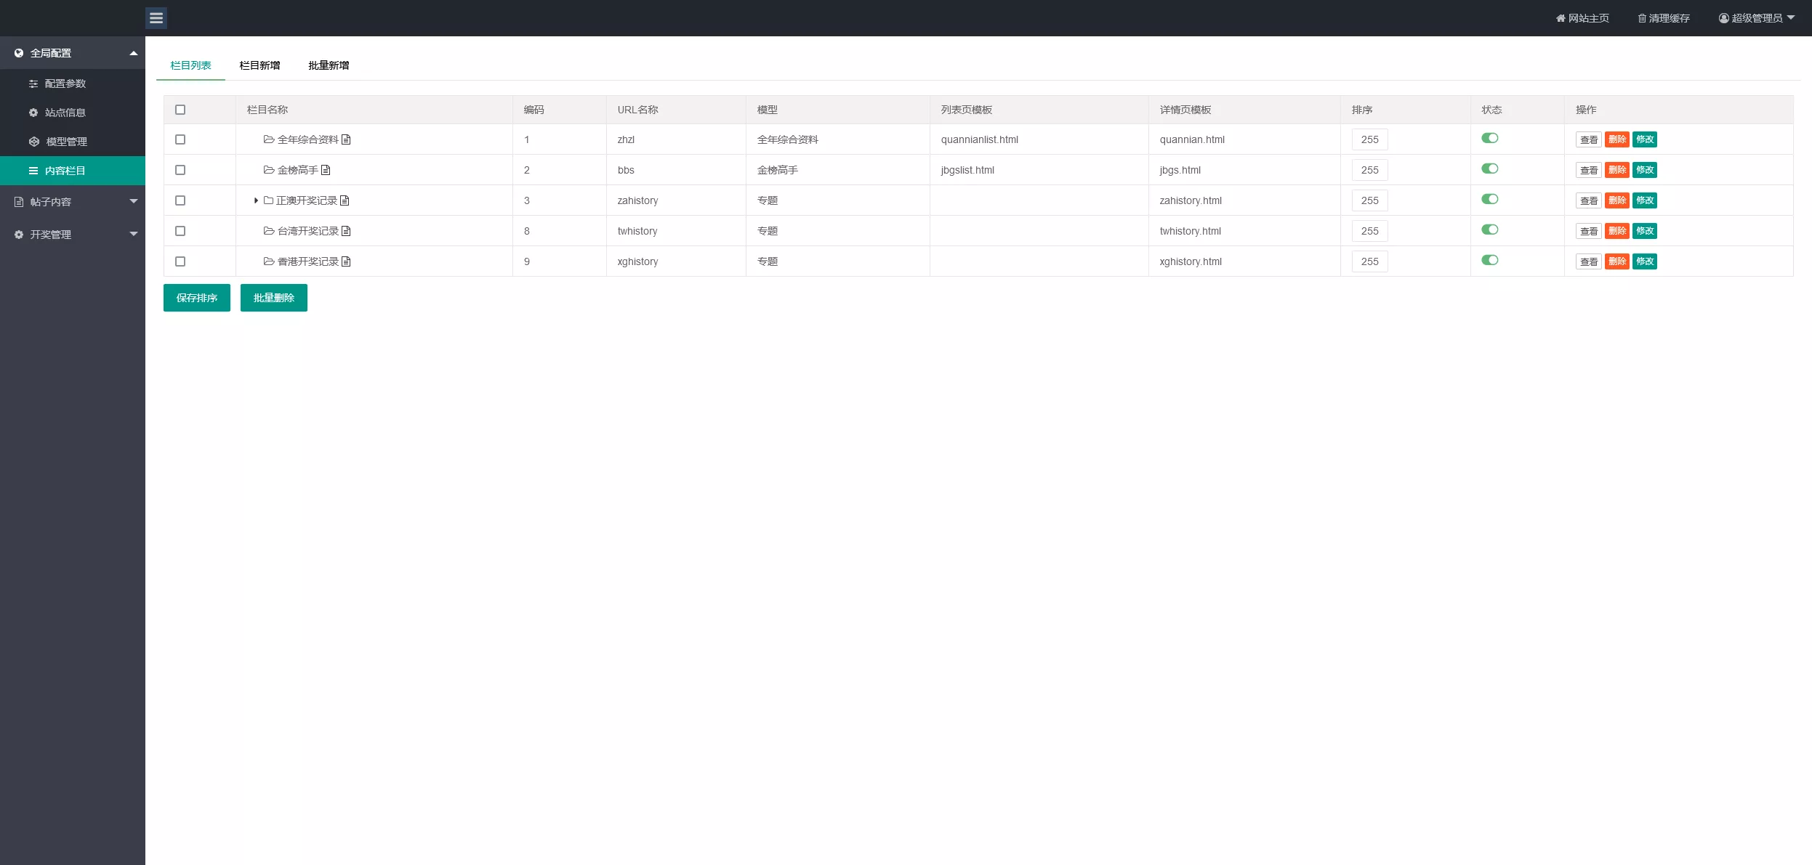
Task: Click the 保存排序 button
Action: pyautogui.click(x=197, y=298)
